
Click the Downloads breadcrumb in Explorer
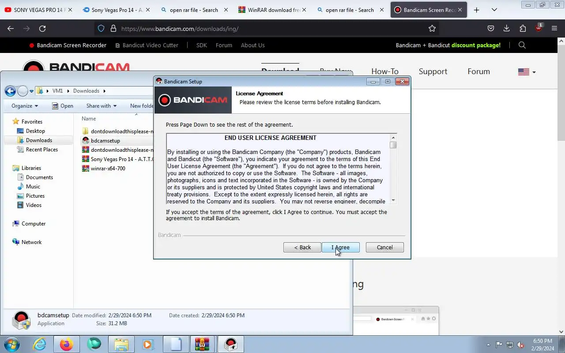point(86,91)
